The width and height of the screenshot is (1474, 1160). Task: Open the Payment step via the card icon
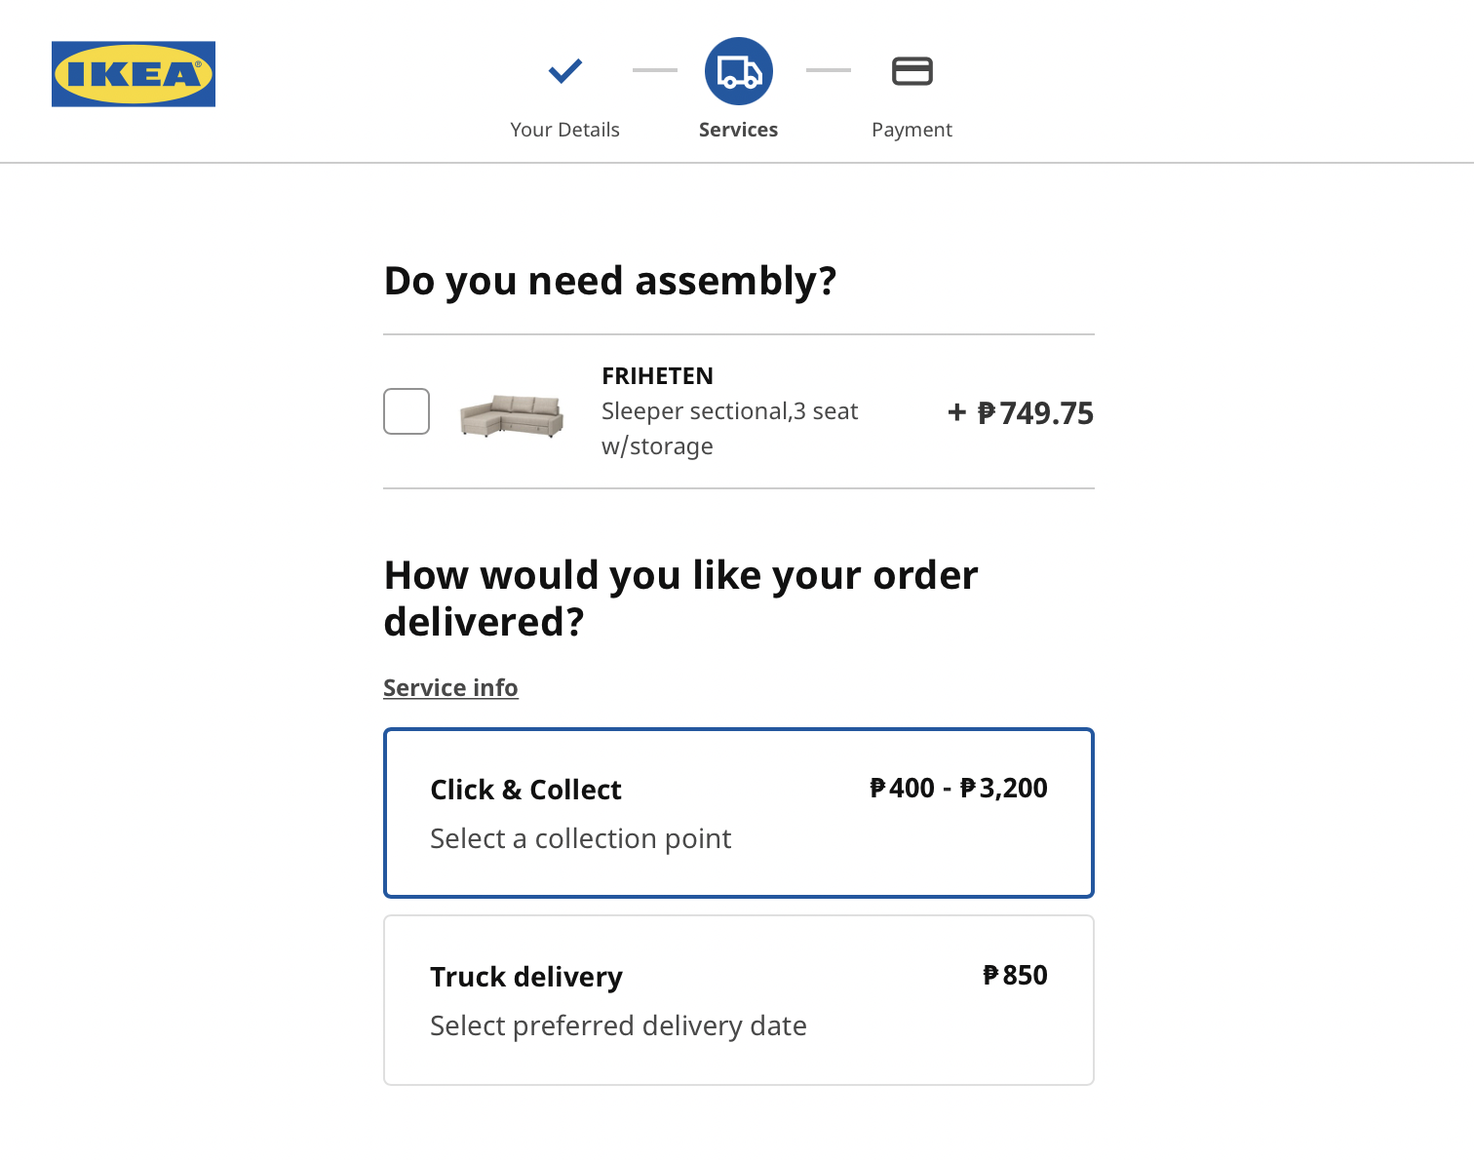(912, 70)
